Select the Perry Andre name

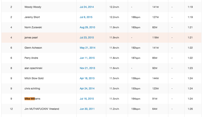pyautogui.click(x=31, y=58)
